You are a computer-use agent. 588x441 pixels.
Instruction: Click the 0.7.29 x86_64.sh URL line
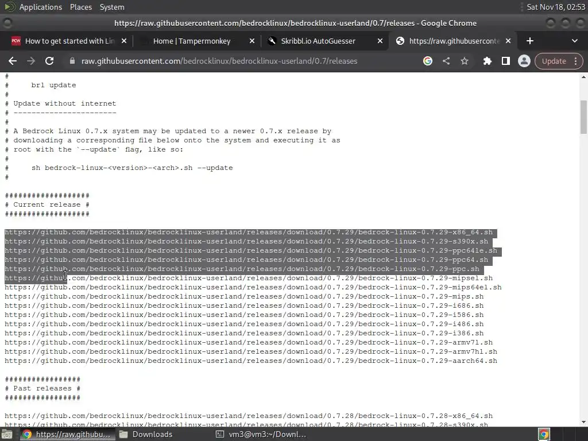pyautogui.click(x=249, y=232)
